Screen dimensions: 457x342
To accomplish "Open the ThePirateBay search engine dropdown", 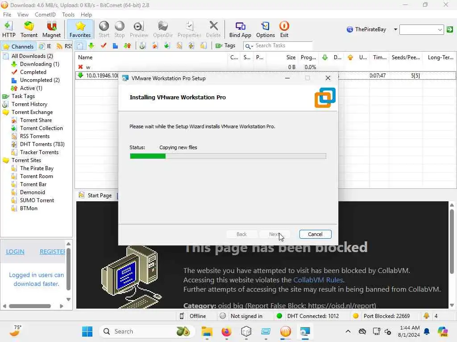I will [x=395, y=29].
